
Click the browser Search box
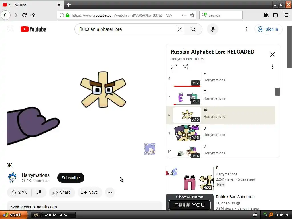coord(221,15)
